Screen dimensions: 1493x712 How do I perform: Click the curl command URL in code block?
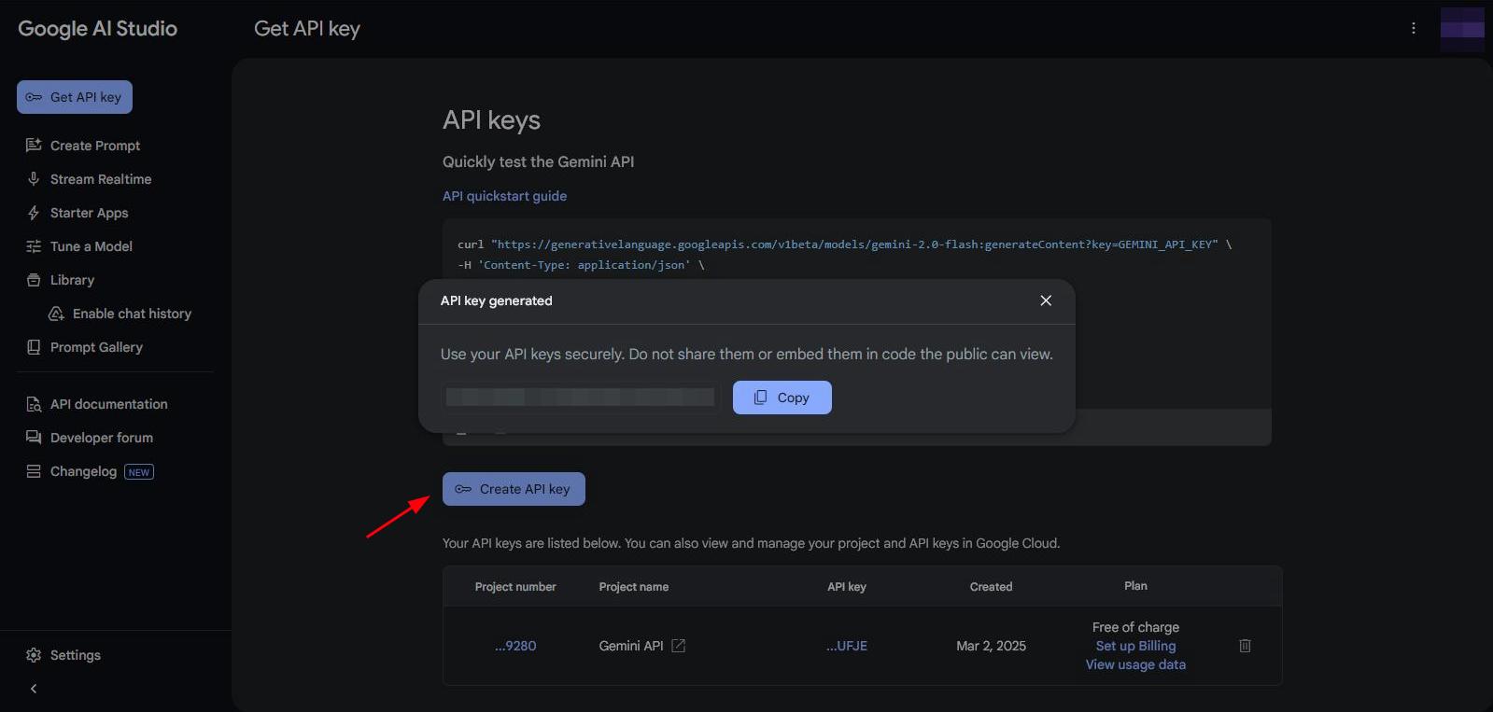tap(854, 244)
